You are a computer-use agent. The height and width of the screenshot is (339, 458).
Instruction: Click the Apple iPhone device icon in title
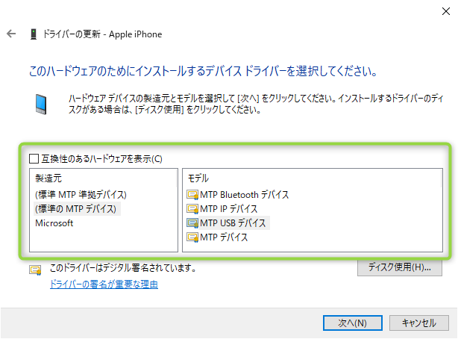34,34
